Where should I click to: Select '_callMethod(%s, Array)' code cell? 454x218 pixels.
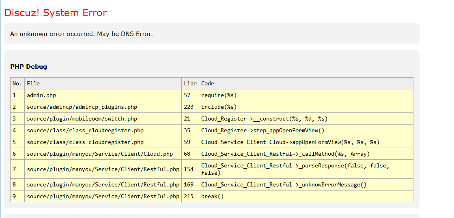pos(306,154)
